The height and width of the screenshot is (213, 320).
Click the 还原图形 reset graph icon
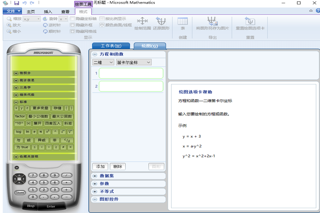[161, 21]
